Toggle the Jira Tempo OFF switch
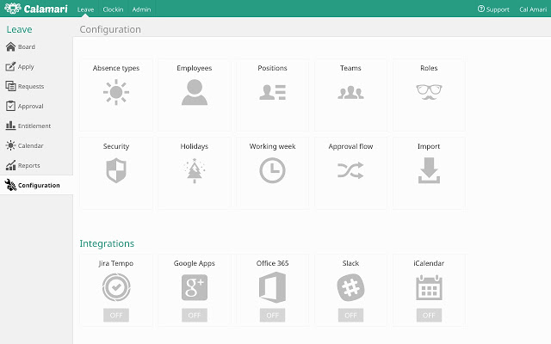 click(x=116, y=316)
